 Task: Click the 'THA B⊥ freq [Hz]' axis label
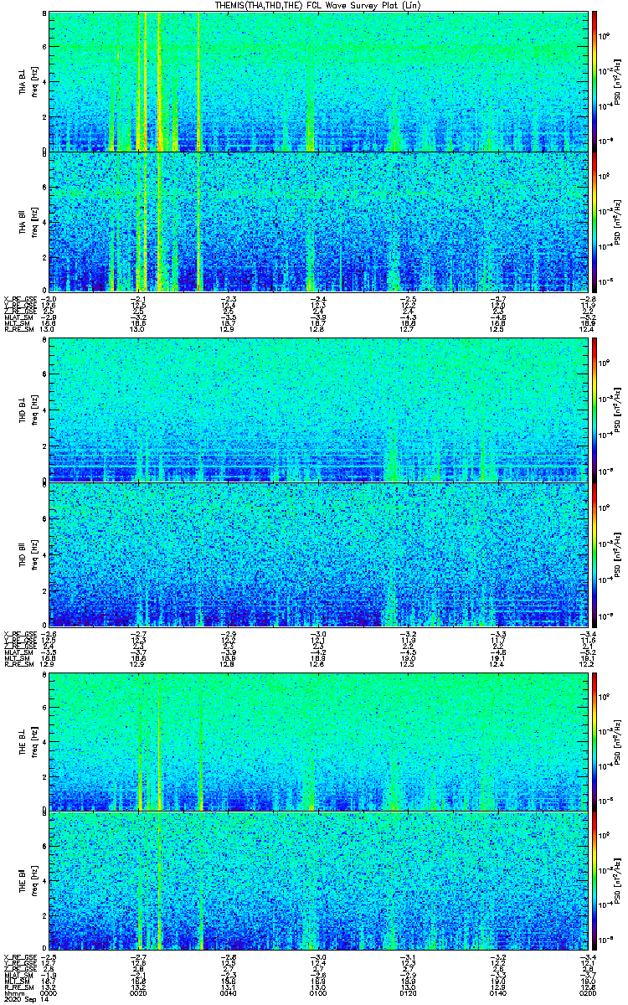coord(29,82)
